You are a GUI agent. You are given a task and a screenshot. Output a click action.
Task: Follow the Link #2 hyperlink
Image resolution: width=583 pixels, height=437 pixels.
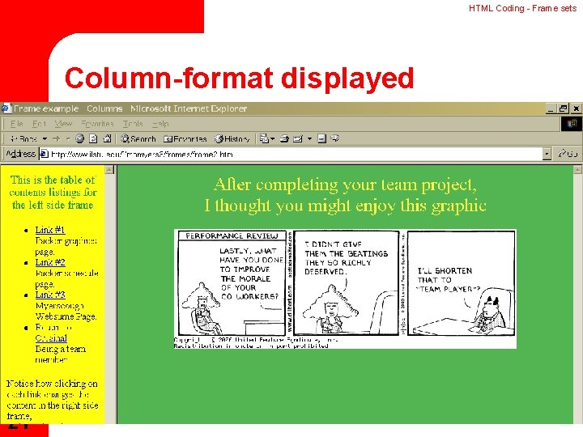[x=50, y=262]
